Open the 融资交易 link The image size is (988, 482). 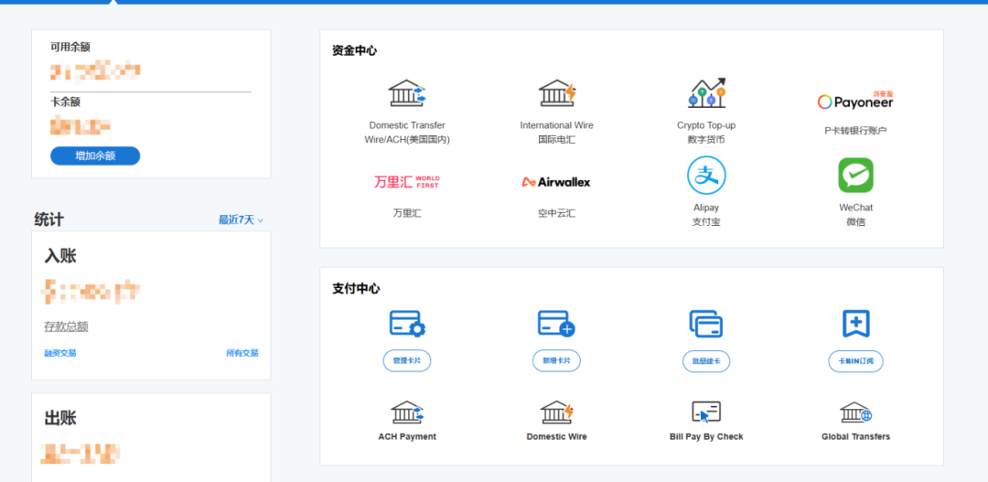click(x=59, y=353)
